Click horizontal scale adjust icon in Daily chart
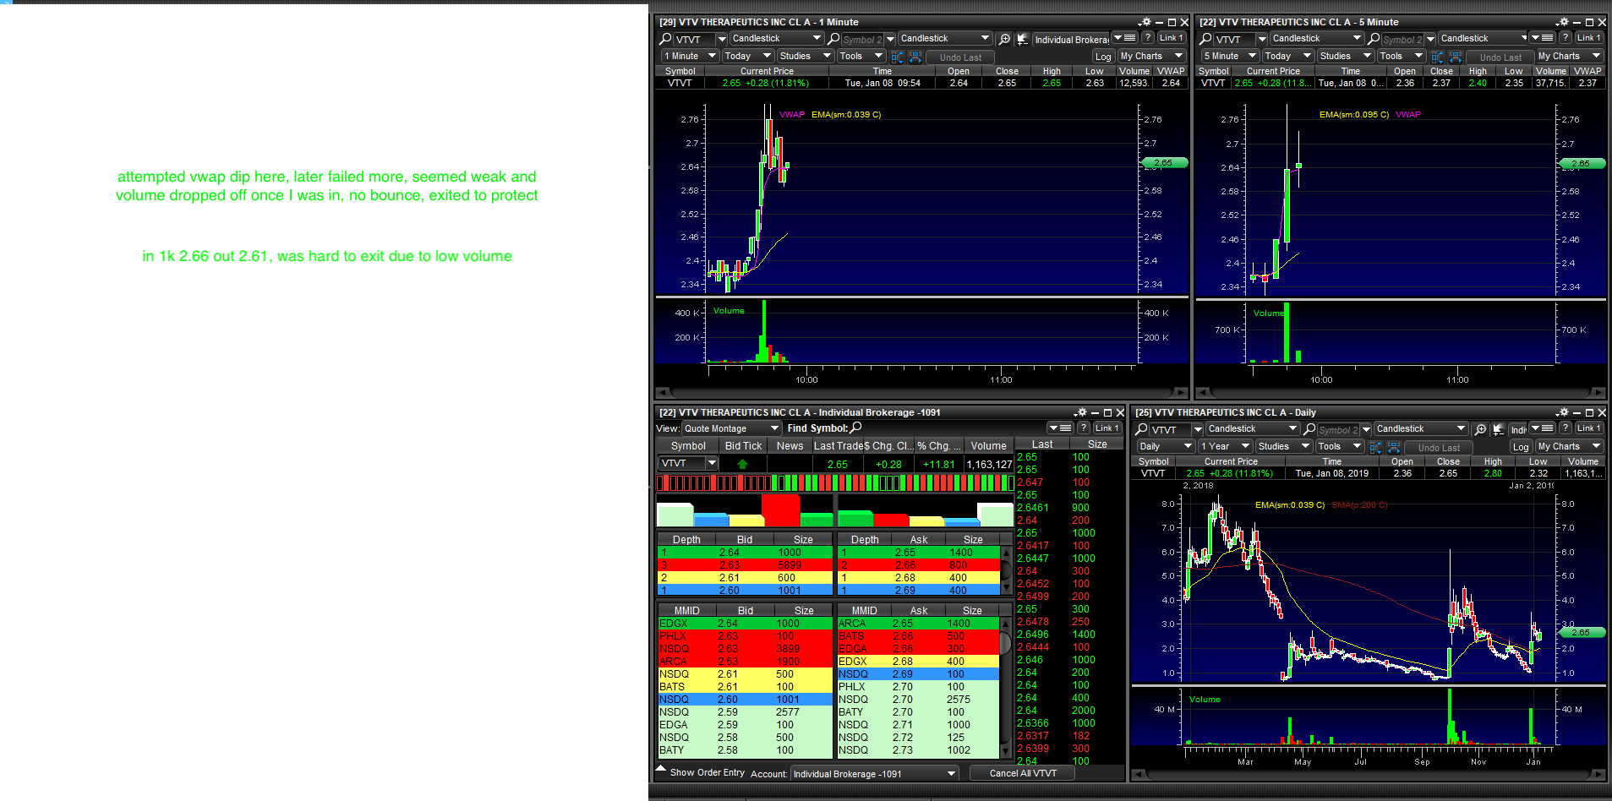 (x=1393, y=447)
